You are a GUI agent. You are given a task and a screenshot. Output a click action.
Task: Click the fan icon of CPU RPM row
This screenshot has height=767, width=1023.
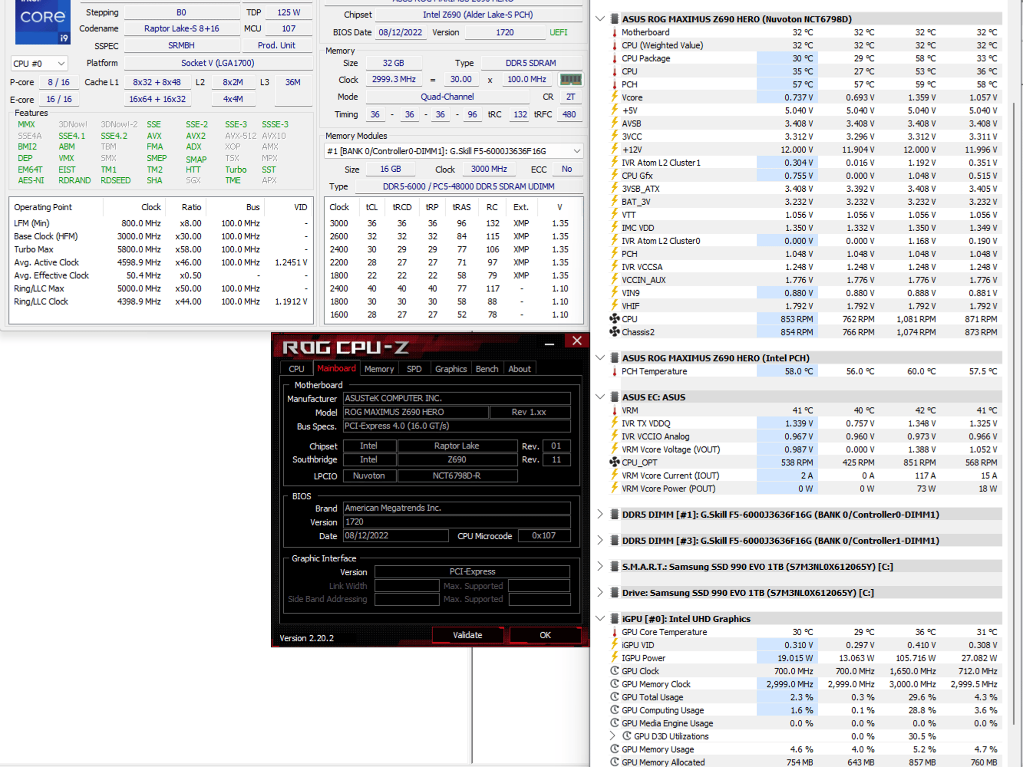614,319
